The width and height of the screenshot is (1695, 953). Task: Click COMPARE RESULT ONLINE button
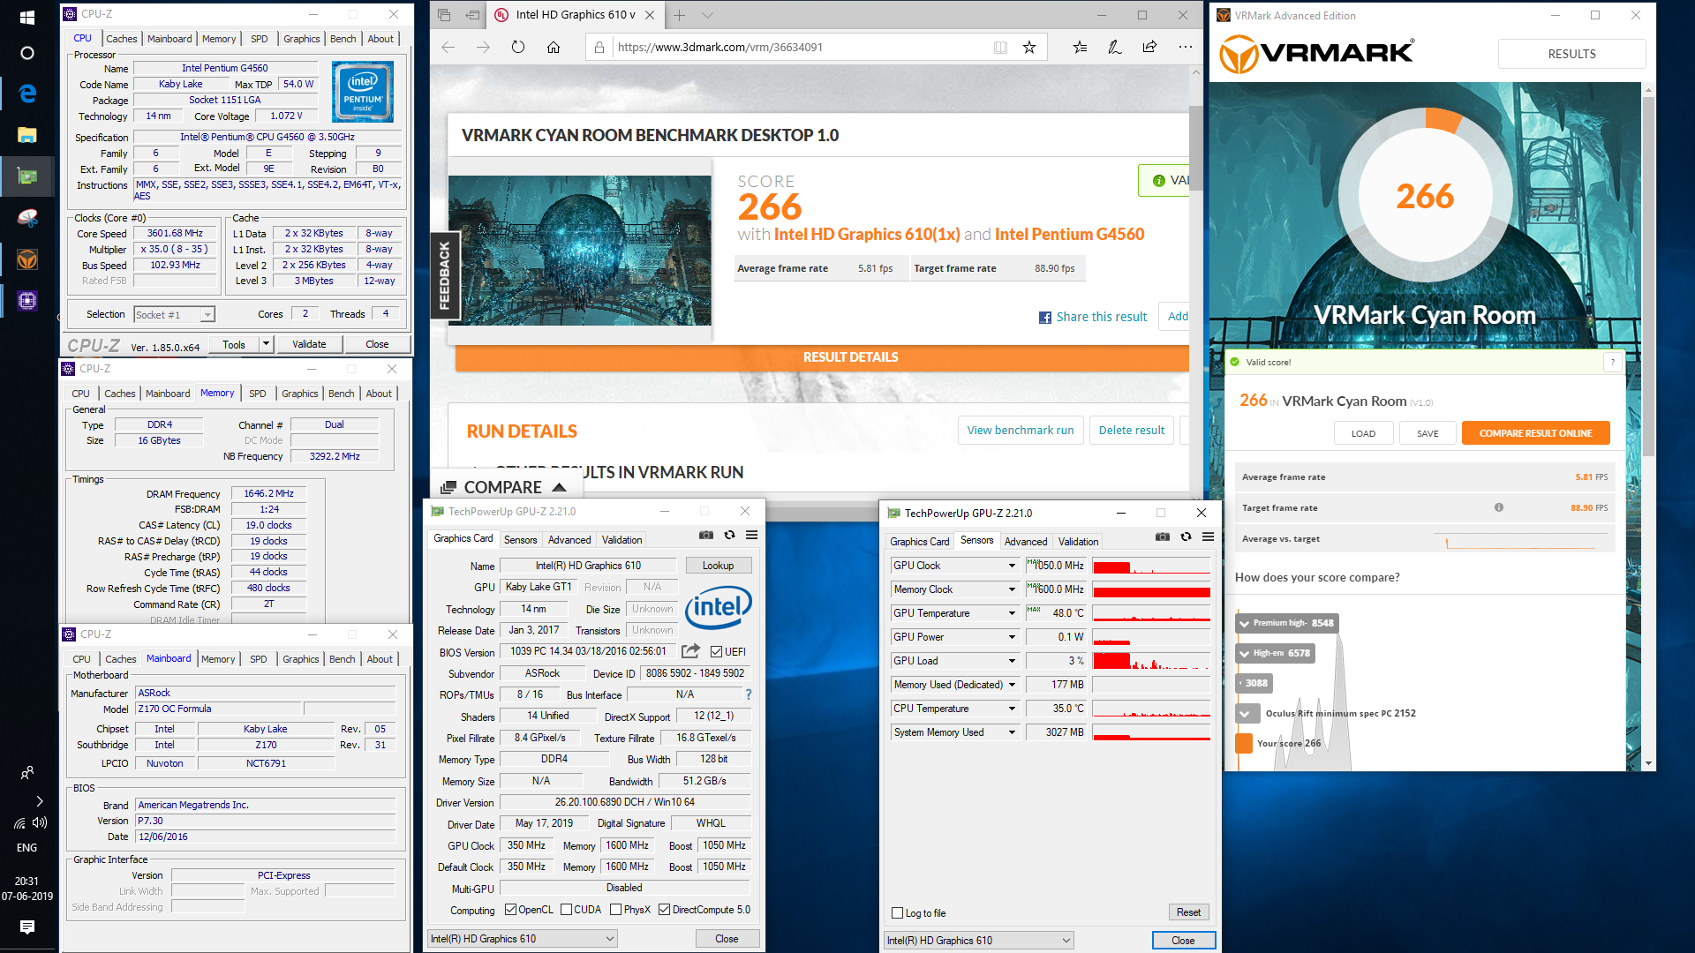tap(1536, 433)
